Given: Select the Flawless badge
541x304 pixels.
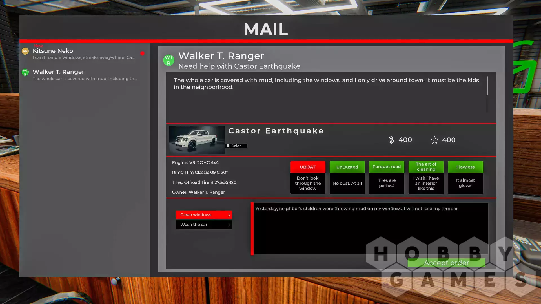Looking at the screenshot, I should [x=465, y=167].
